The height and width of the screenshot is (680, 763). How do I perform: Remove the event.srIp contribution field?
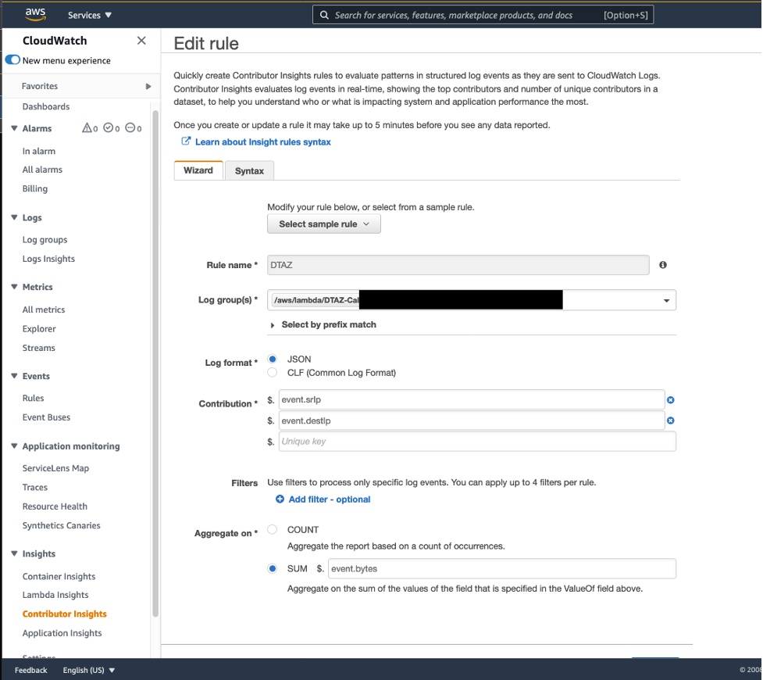670,399
